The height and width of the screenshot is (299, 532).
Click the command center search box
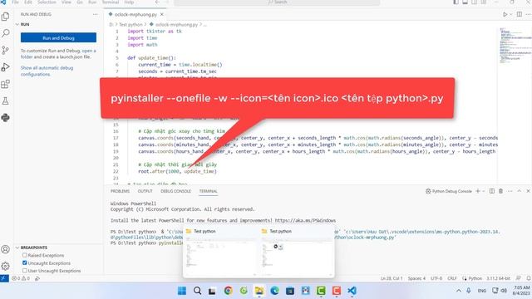[277, 2]
